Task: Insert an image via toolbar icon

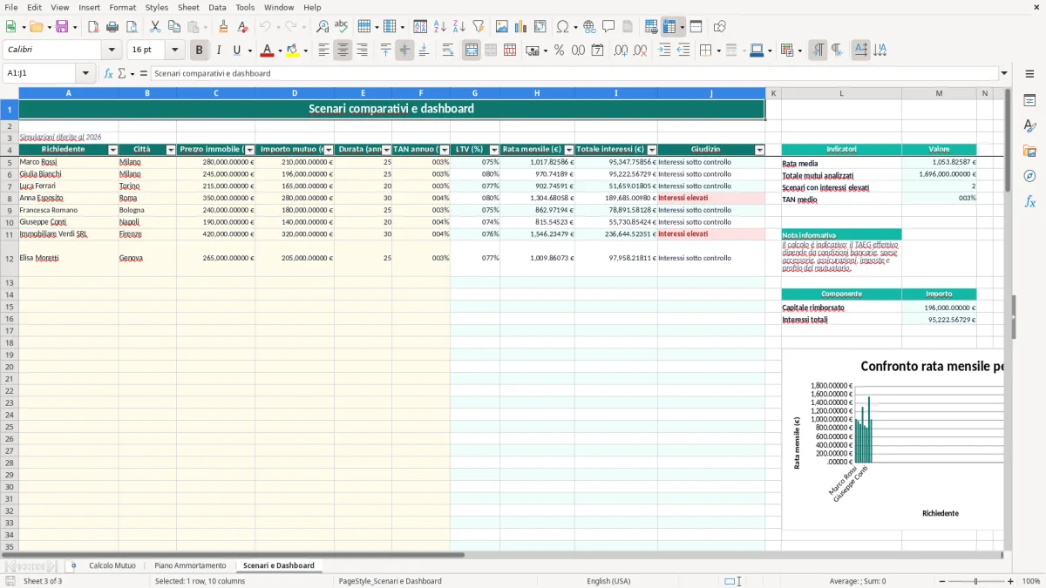Action: [x=502, y=27]
